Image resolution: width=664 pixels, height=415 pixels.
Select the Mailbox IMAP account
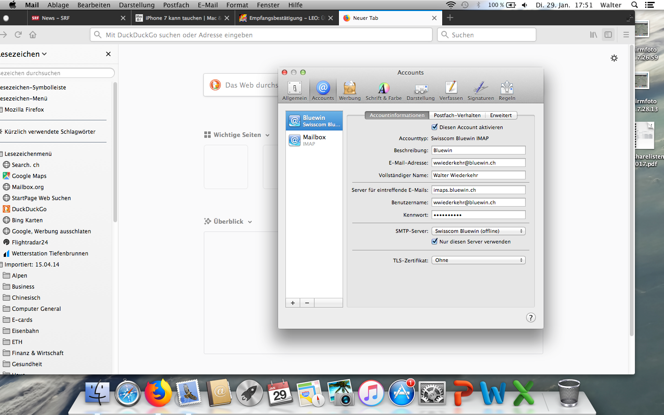[314, 140]
